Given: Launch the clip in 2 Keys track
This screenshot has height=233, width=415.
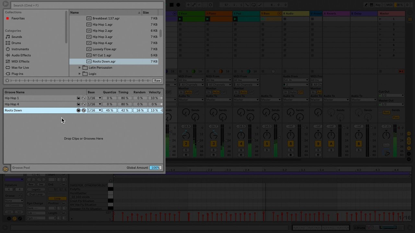Looking at the screenshot, I should click(180, 19).
